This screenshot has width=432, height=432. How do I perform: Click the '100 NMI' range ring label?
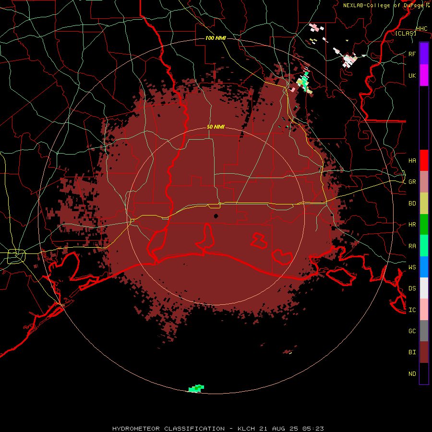tap(216, 38)
